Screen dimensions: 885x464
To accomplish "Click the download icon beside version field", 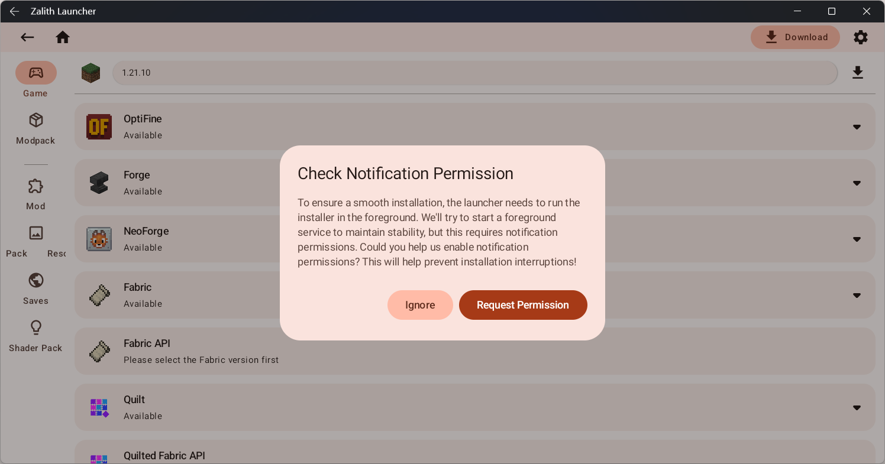I will [x=858, y=73].
